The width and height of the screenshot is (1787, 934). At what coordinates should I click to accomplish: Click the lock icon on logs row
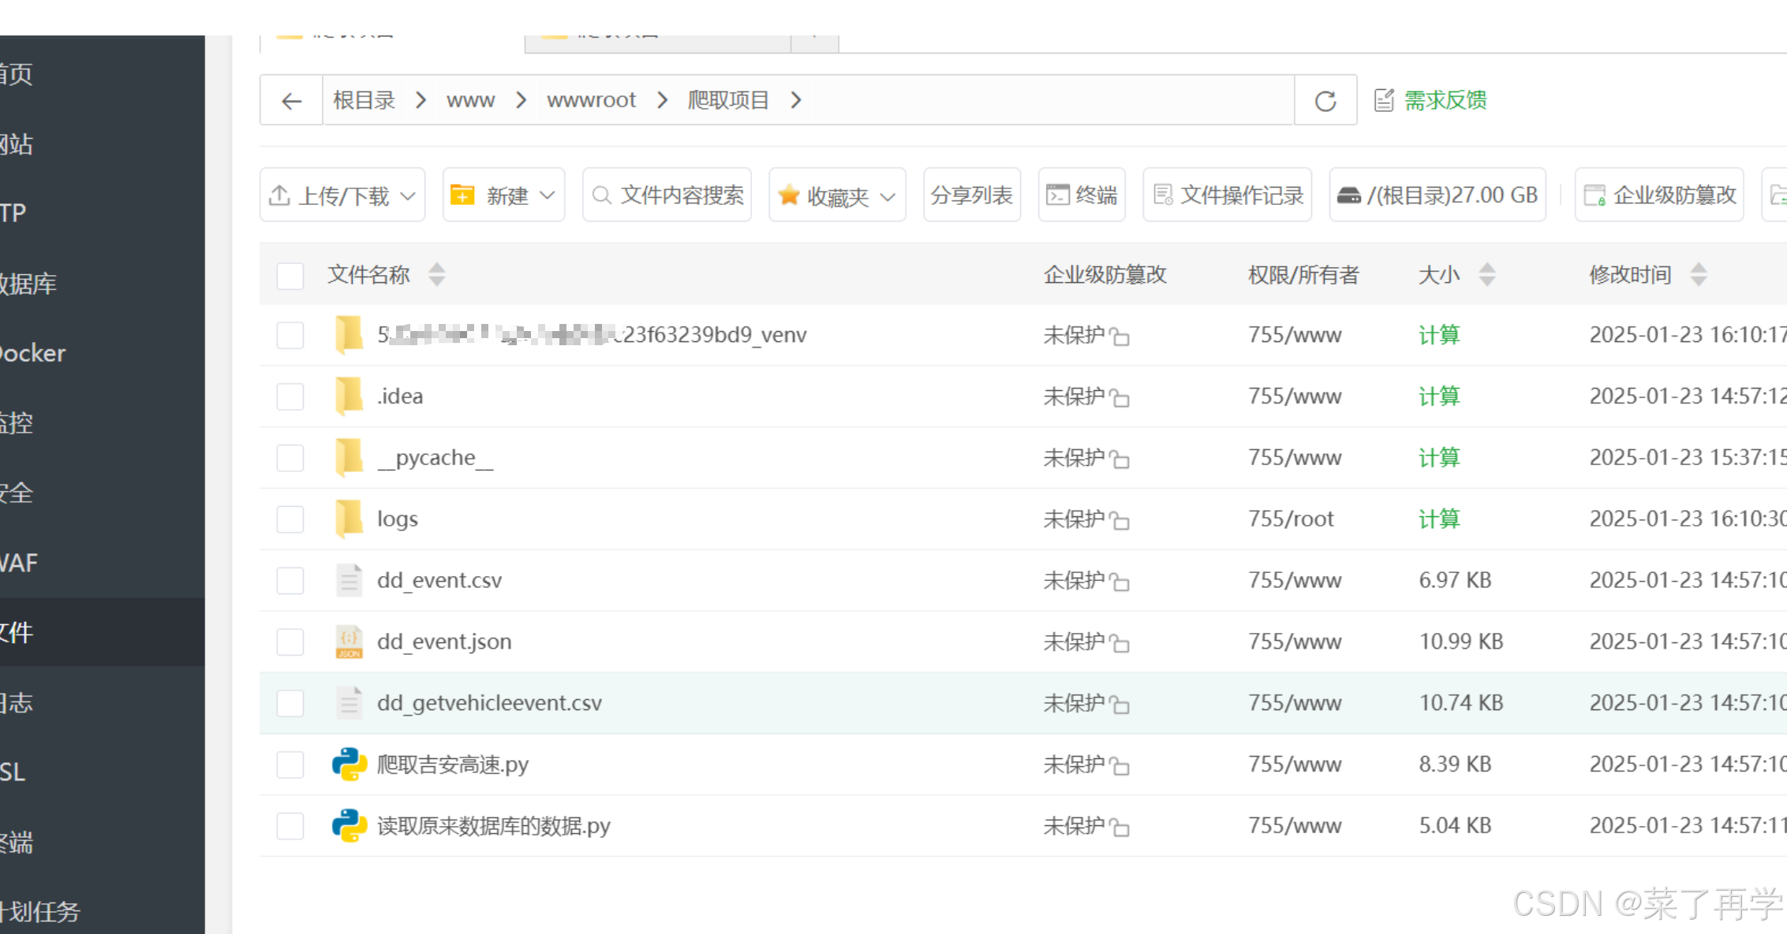(1120, 520)
